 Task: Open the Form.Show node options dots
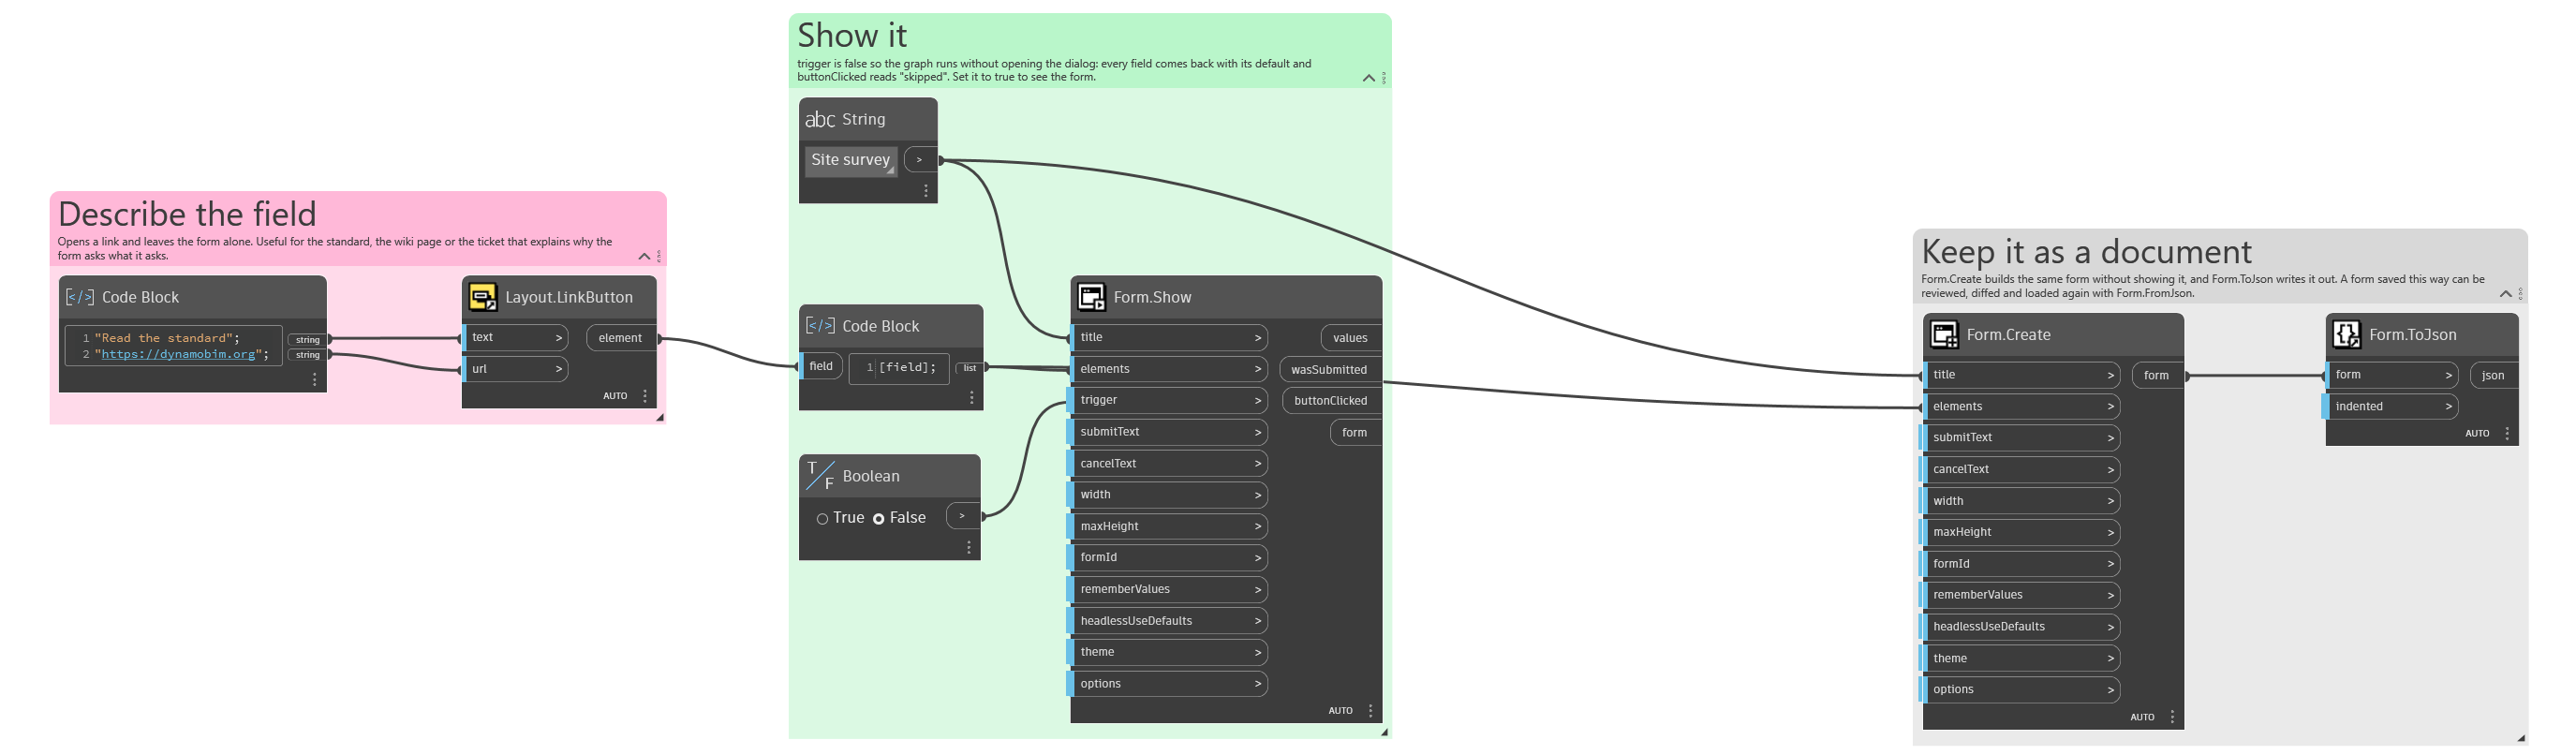1371,711
